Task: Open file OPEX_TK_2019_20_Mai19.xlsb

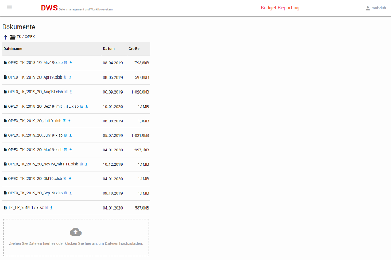Action: [35, 150]
